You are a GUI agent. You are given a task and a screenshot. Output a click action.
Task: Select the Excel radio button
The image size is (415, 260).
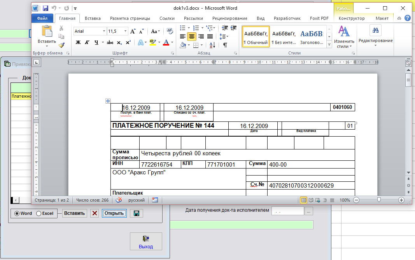[x=39, y=213]
